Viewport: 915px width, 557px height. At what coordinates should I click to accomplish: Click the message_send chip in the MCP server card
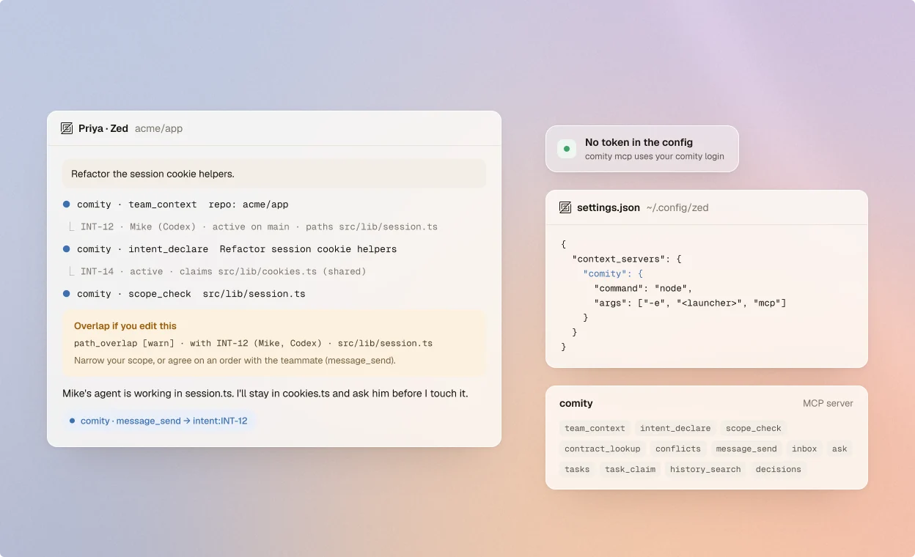(x=746, y=449)
